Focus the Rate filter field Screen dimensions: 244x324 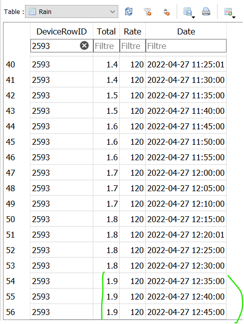click(x=133, y=45)
